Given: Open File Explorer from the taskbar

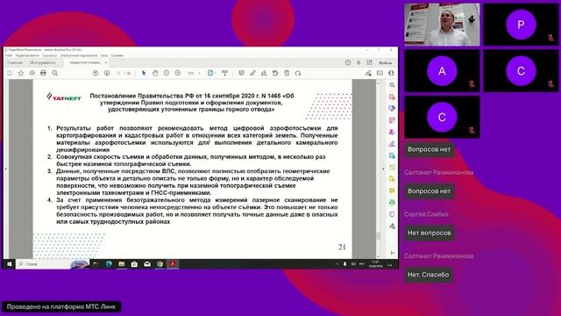Looking at the screenshot, I should click(x=122, y=264).
